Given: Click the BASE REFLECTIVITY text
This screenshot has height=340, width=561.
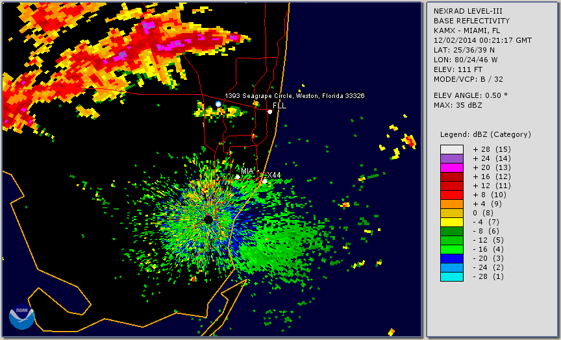Looking at the screenshot, I should pyautogui.click(x=471, y=21).
